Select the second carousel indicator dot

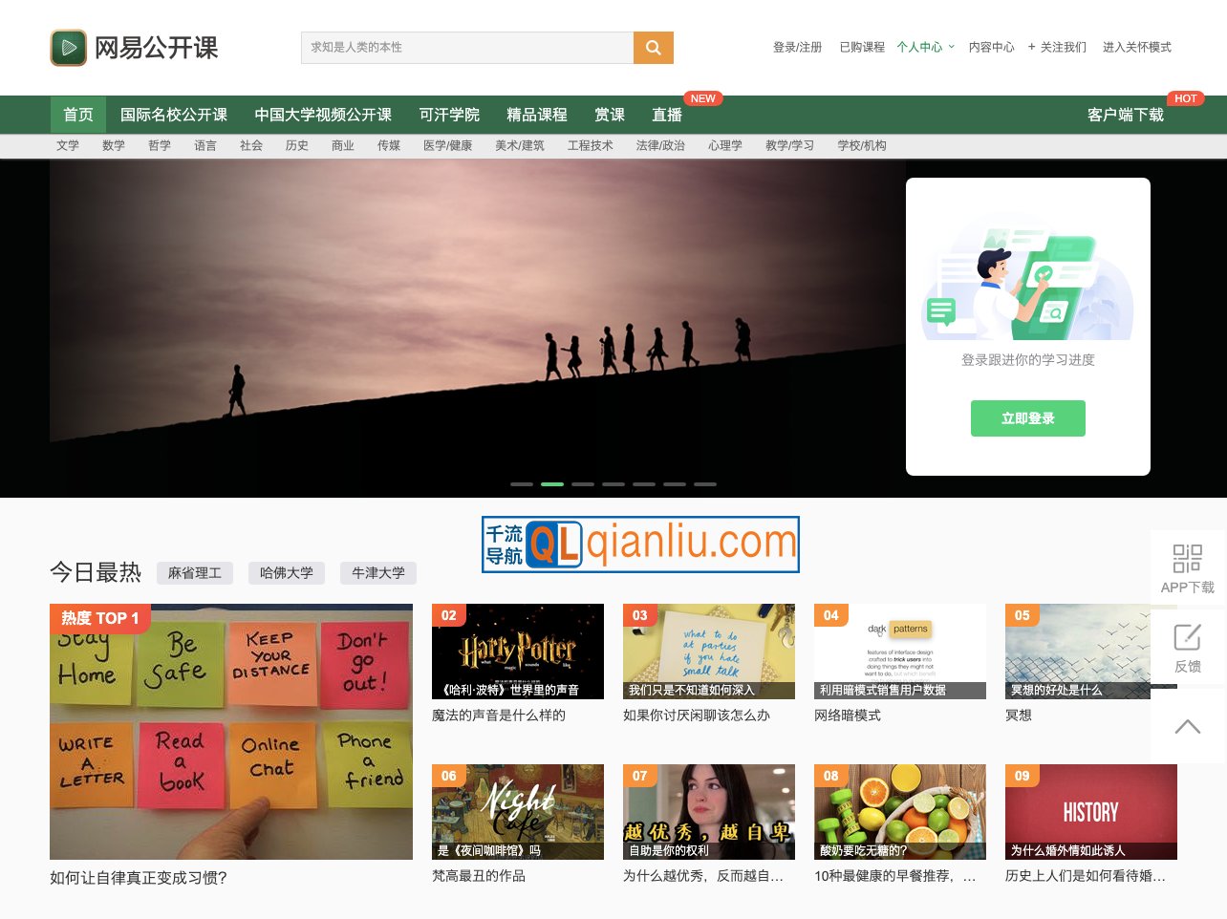552,484
